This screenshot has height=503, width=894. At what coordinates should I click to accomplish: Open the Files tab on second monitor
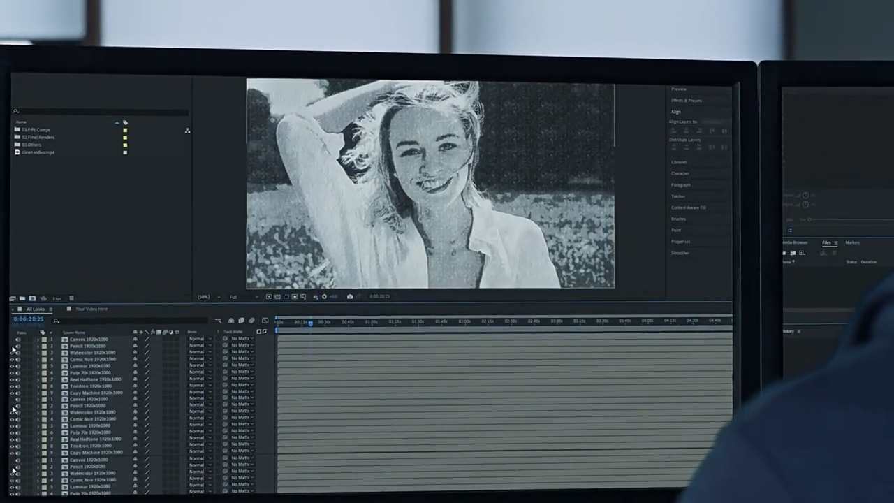[826, 242]
